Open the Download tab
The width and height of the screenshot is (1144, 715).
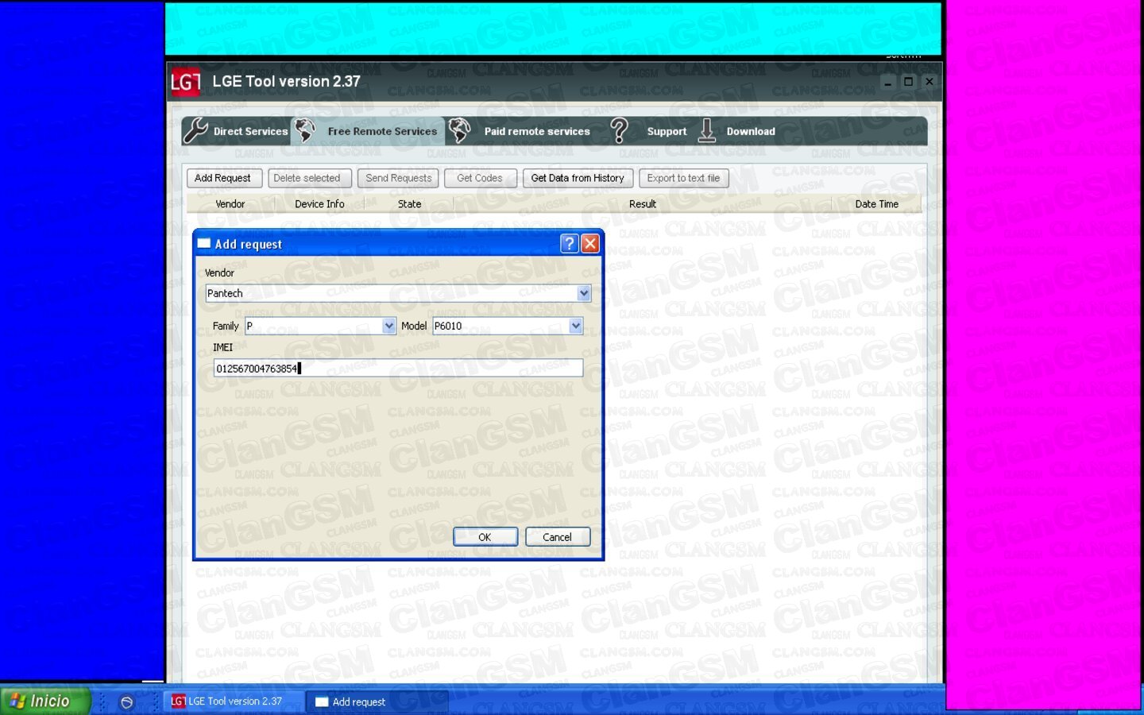coord(751,131)
